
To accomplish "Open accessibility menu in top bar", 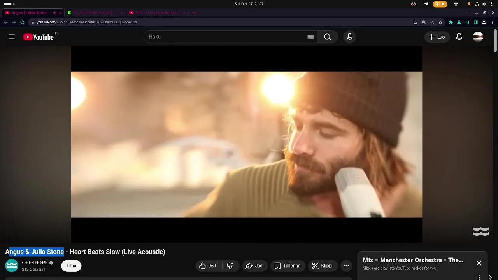I will coord(456,4).
